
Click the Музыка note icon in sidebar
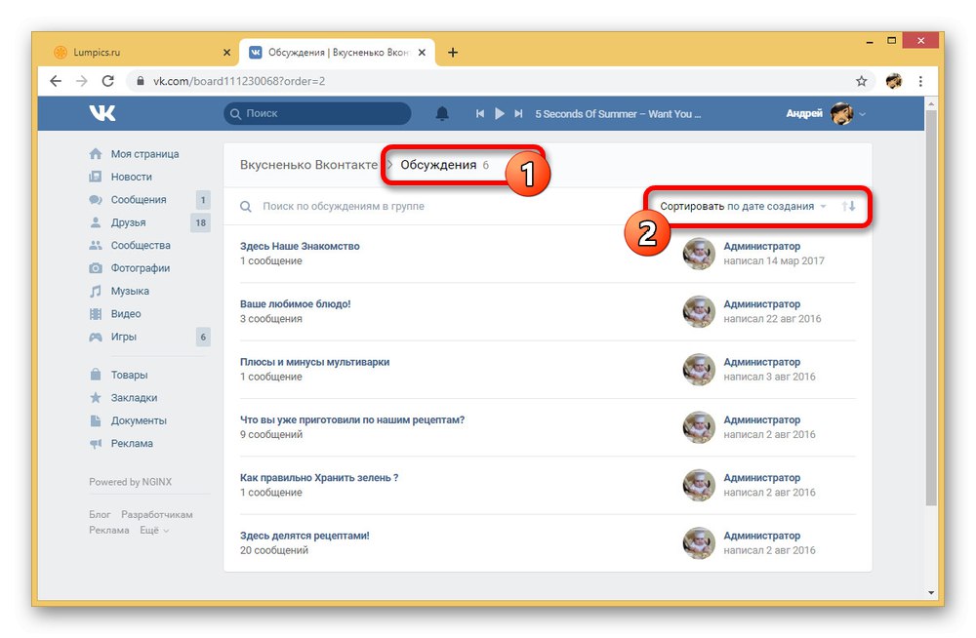pyautogui.click(x=96, y=291)
